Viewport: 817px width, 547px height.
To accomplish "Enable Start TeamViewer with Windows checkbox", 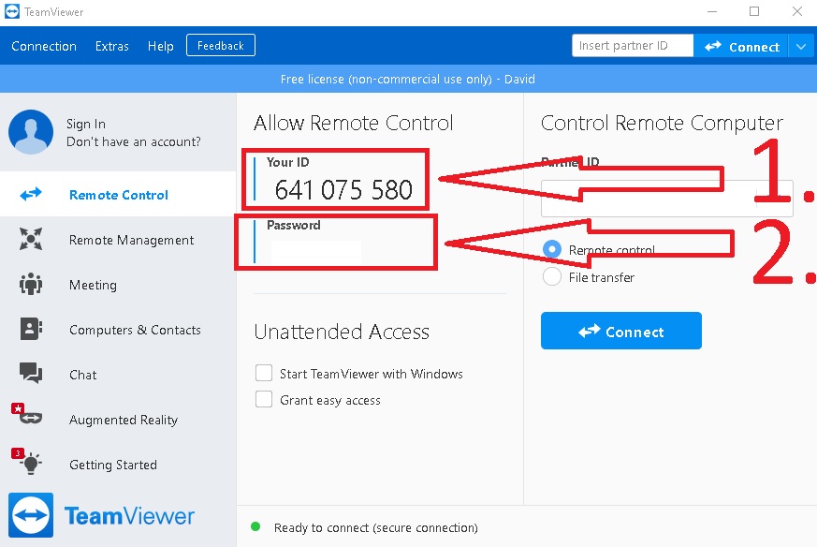I will tap(264, 374).
